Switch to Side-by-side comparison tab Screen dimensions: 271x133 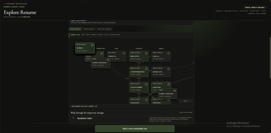104,29
